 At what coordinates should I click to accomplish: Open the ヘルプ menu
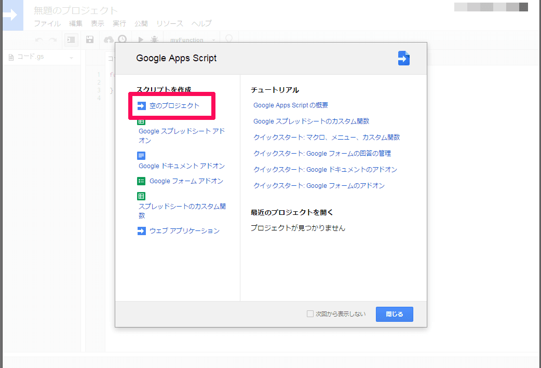pyautogui.click(x=201, y=23)
